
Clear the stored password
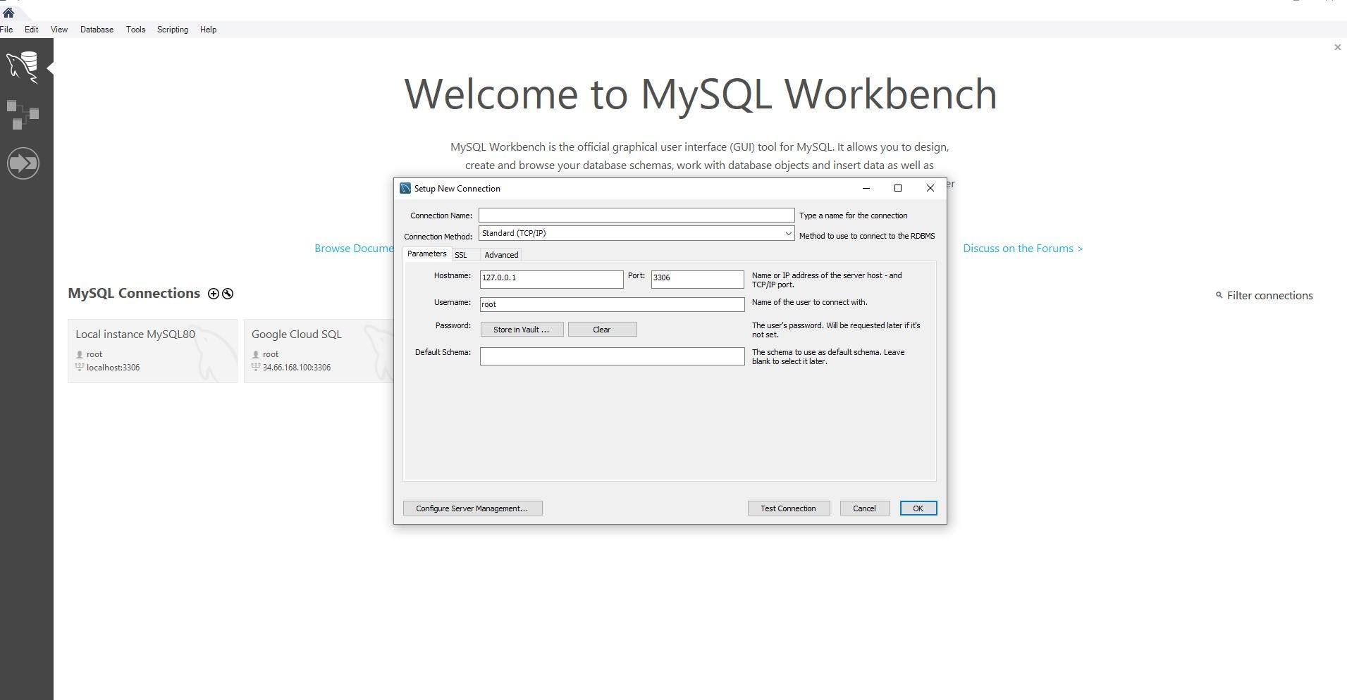[602, 329]
